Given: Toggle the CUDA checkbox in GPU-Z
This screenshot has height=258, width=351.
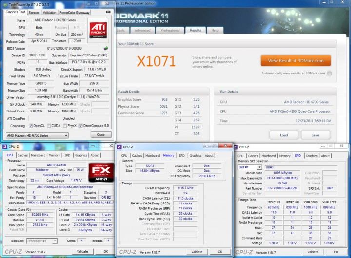Looking at the screenshot, I should (x=49, y=126).
